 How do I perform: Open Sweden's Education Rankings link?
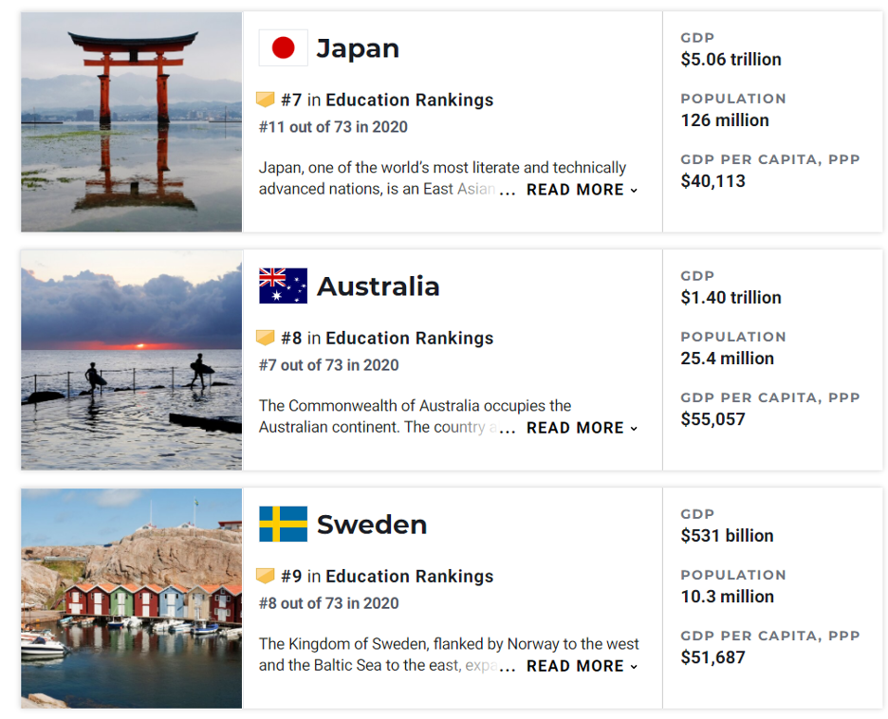click(x=410, y=576)
